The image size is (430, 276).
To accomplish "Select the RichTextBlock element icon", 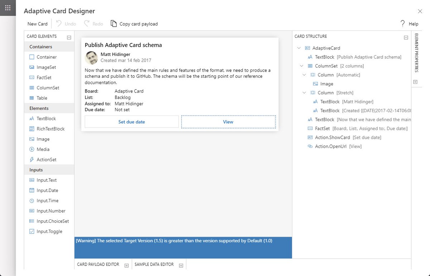I will click(x=32, y=129).
